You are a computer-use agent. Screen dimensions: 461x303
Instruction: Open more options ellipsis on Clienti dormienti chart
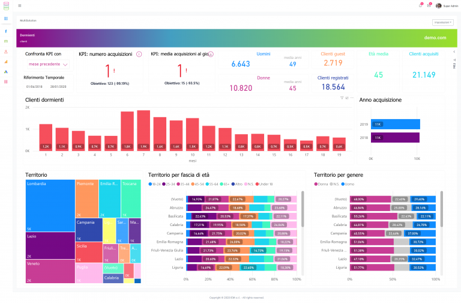[352, 98]
